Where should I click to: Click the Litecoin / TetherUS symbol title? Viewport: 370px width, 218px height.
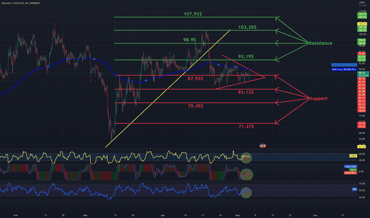21,3
